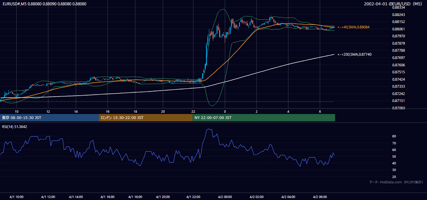The width and height of the screenshot is (427, 200).
Task: Click the Tokyo 08:00-15:30 JST session bar
Action: 49,118
